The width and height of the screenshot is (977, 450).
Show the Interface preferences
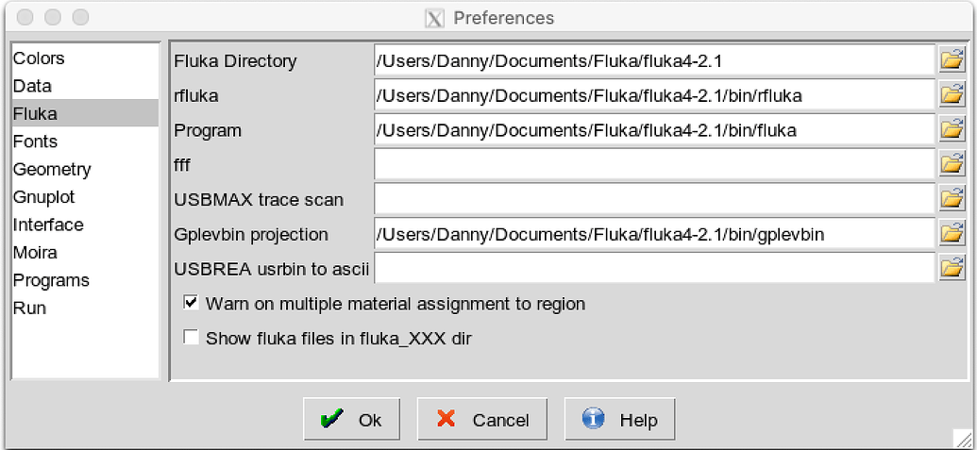coord(48,225)
